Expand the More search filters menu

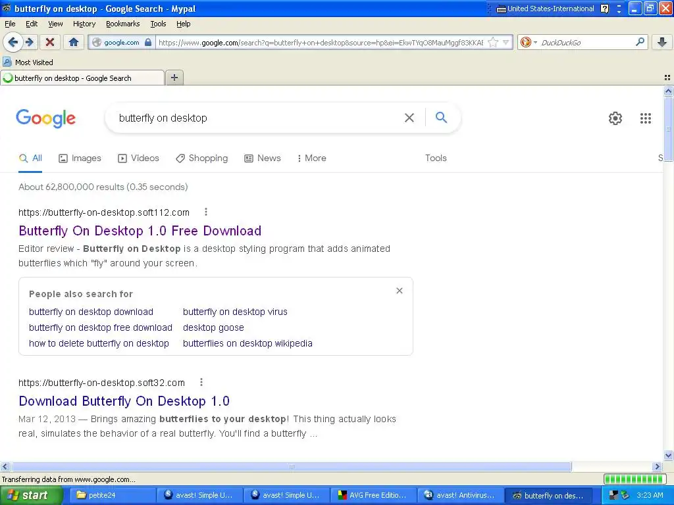312,158
